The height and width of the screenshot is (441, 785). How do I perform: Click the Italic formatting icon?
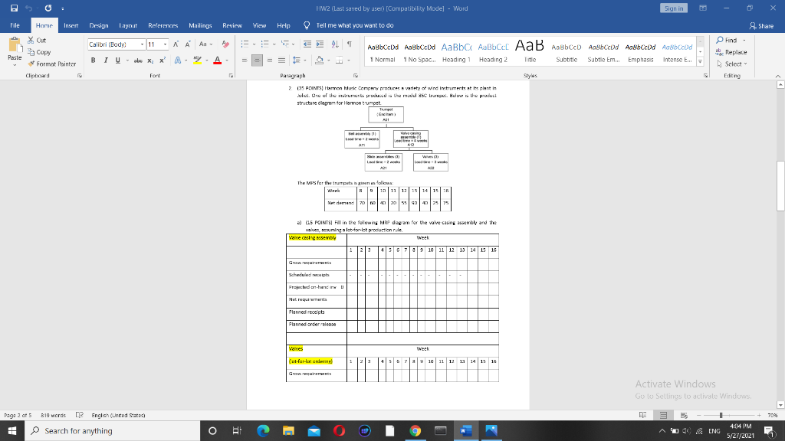coord(106,59)
